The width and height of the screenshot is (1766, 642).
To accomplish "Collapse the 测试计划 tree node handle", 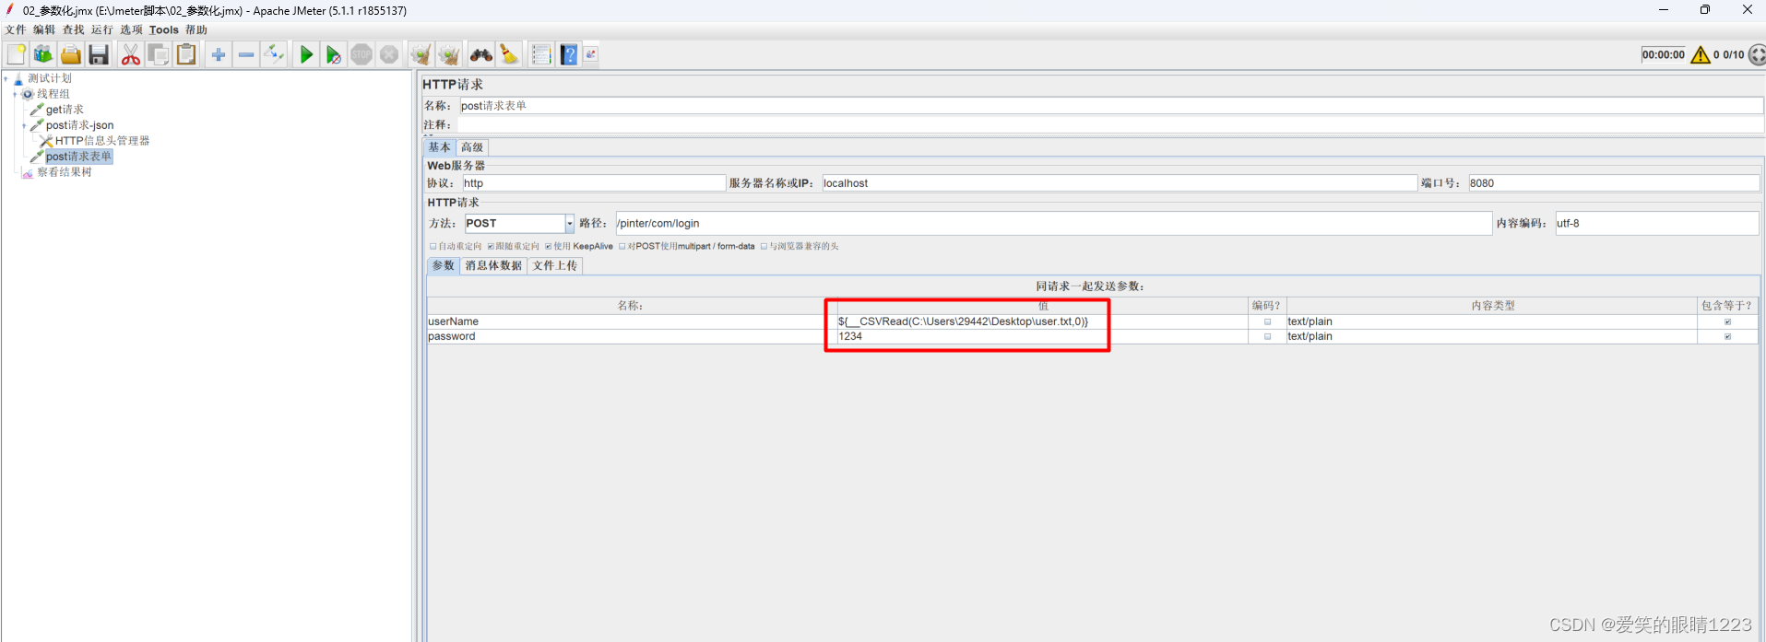I will pos(6,78).
